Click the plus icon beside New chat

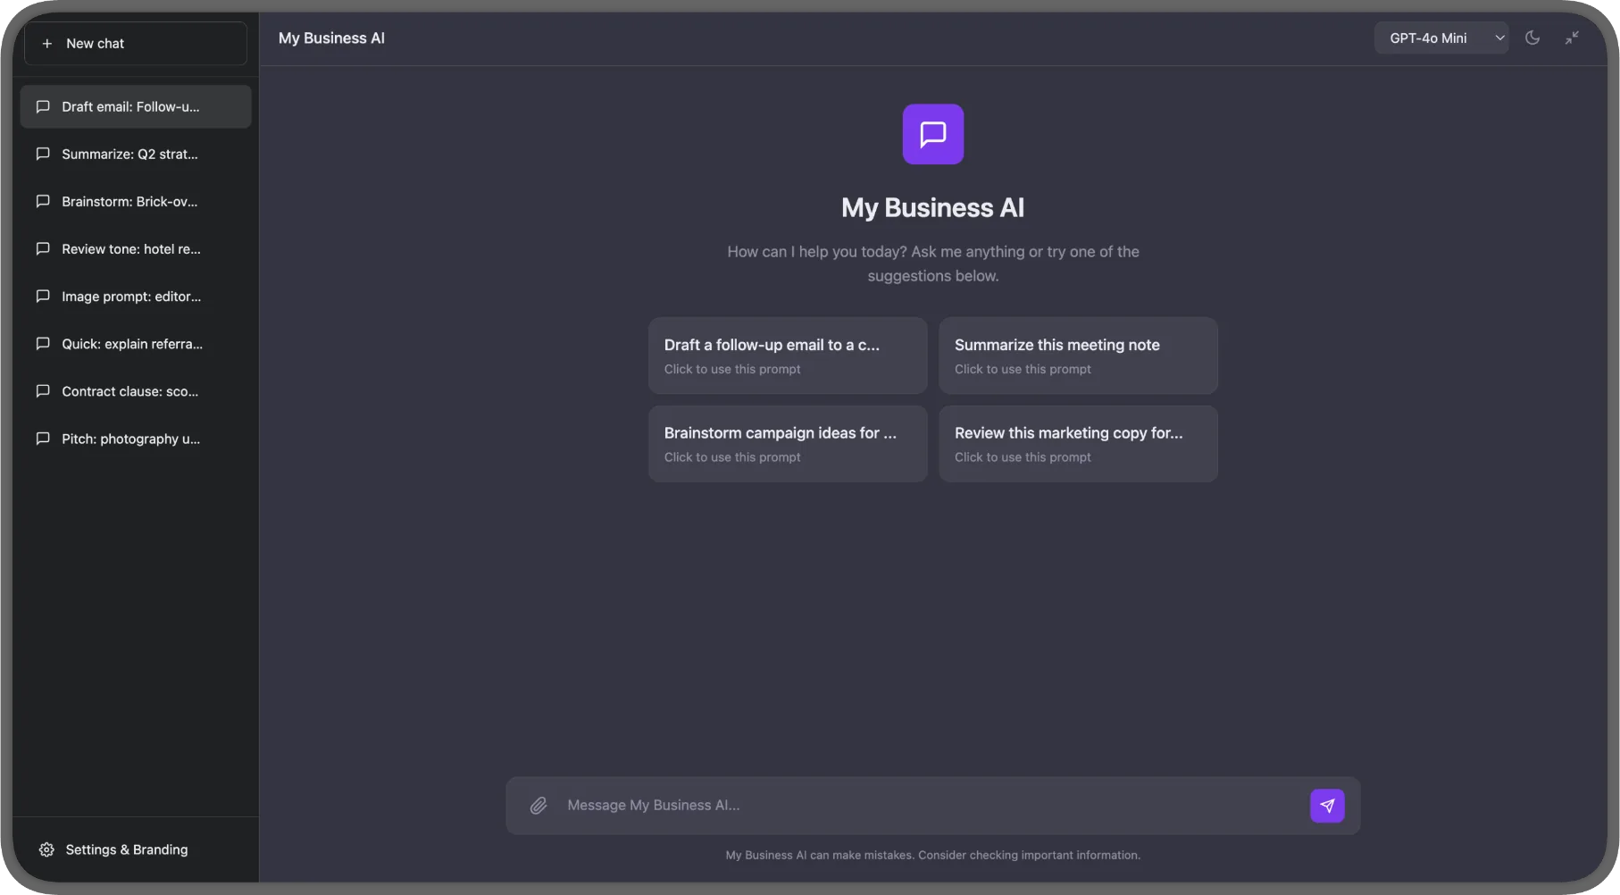(x=47, y=44)
